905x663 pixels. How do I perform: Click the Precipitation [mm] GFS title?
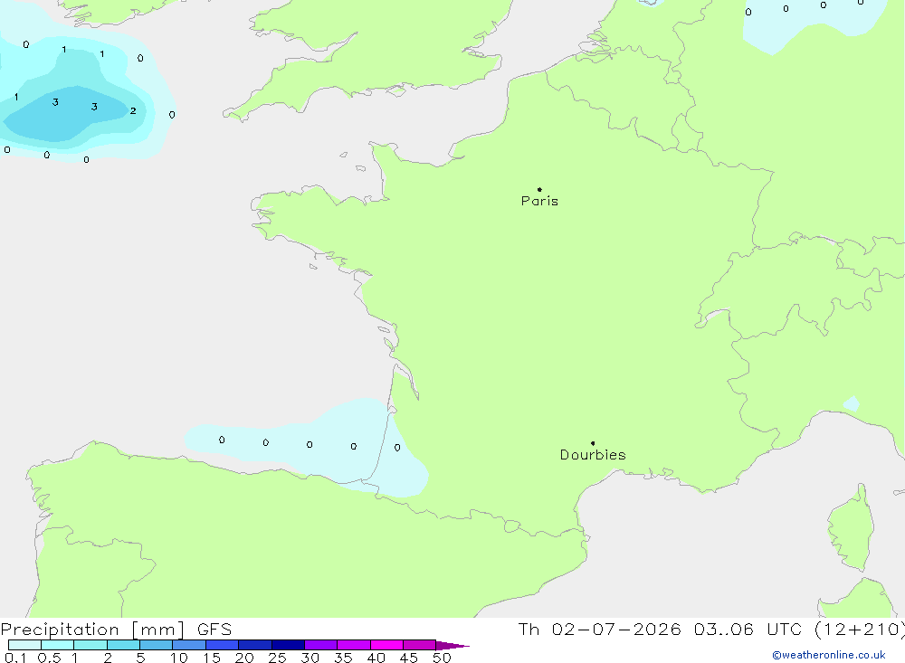[116, 629]
